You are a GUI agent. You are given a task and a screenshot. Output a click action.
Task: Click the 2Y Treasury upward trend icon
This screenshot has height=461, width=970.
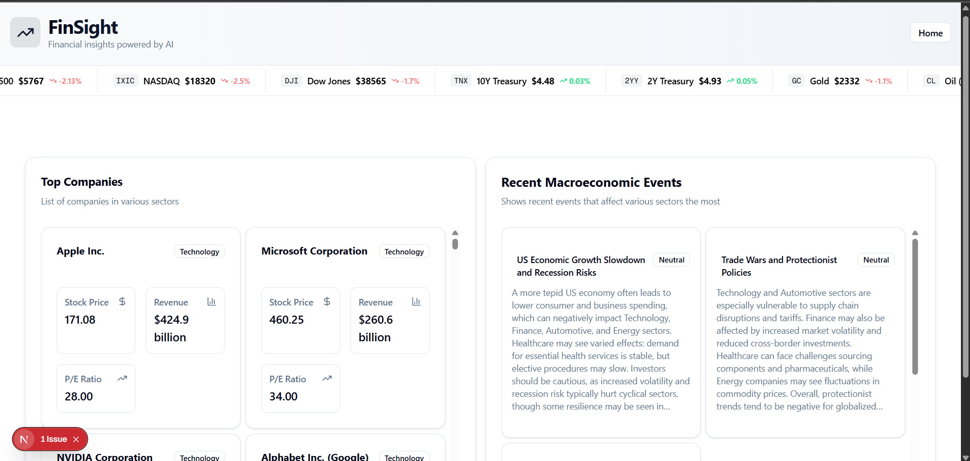pos(730,81)
